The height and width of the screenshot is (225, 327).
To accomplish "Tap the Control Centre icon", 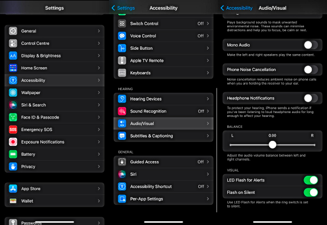I will (13, 43).
